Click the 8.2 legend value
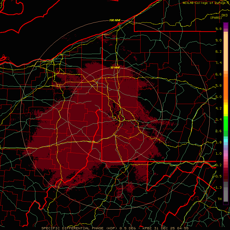Screen dimensions: 230x230 pos(218,52)
